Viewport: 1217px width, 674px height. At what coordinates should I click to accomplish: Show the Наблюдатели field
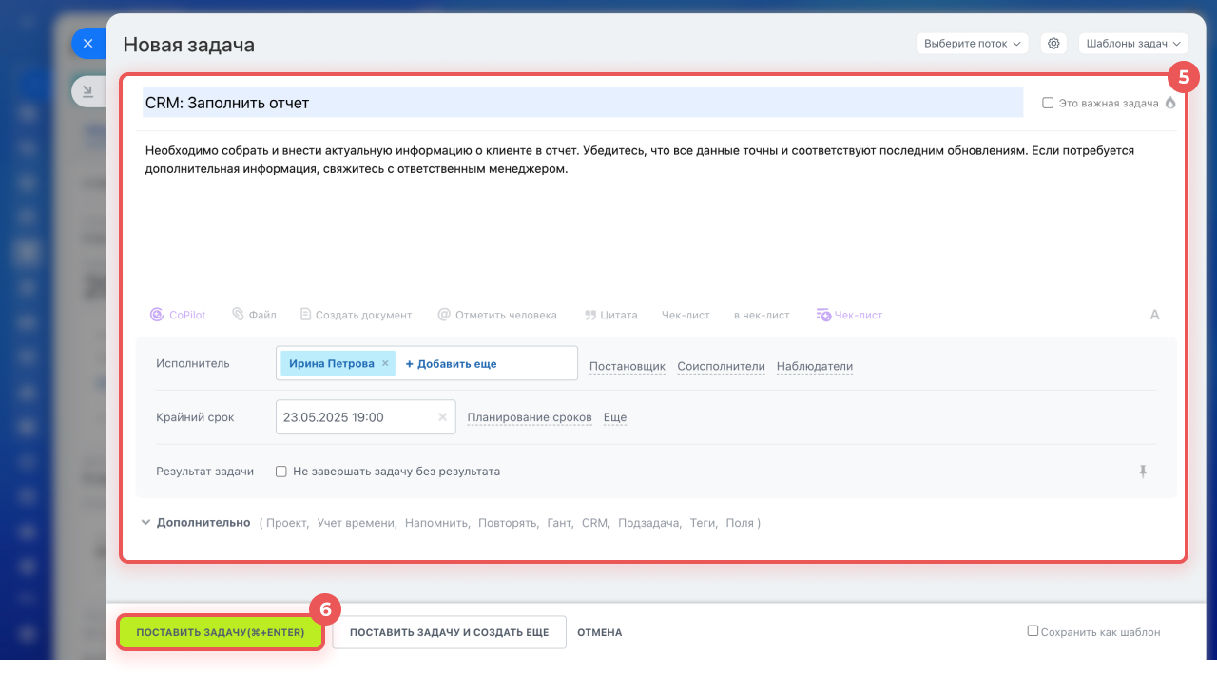[x=815, y=366]
